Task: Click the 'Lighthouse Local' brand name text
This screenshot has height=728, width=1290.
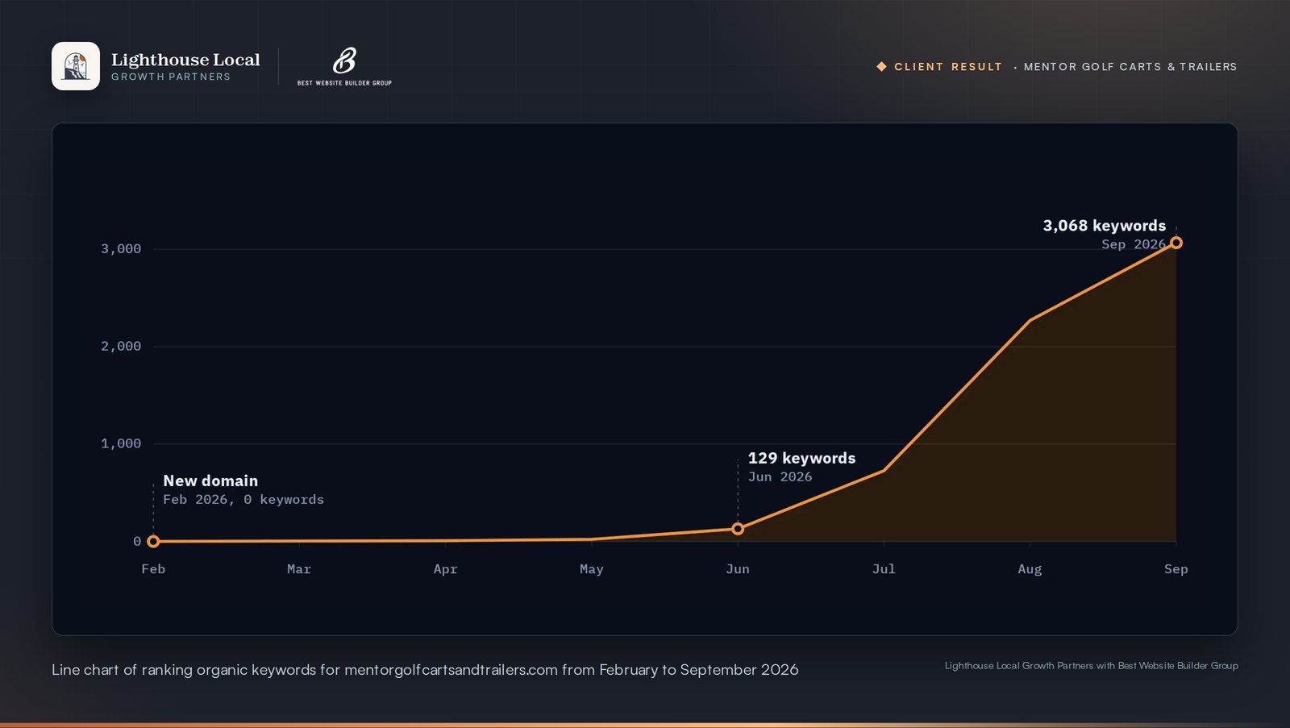Action: (185, 60)
